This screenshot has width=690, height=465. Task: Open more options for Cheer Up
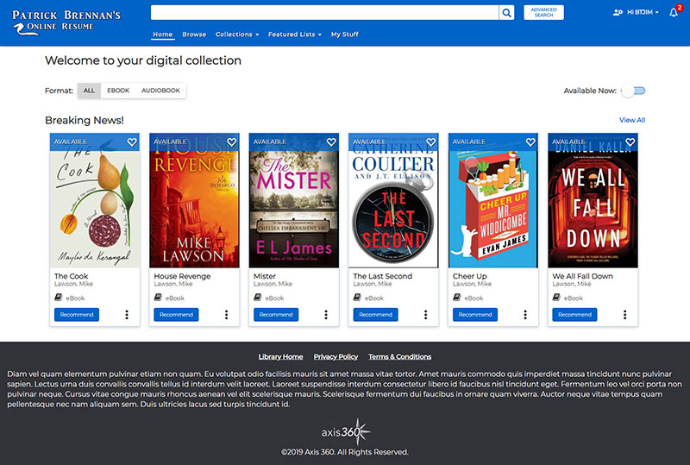coord(525,315)
